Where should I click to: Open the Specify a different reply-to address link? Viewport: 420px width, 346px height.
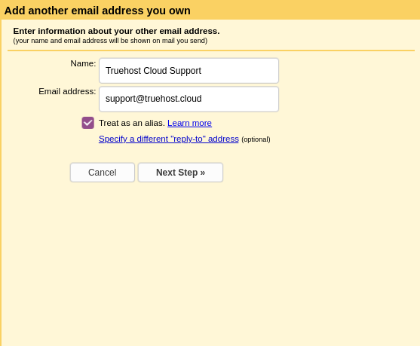(169, 139)
